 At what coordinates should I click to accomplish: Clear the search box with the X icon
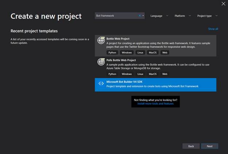(x=140, y=16)
